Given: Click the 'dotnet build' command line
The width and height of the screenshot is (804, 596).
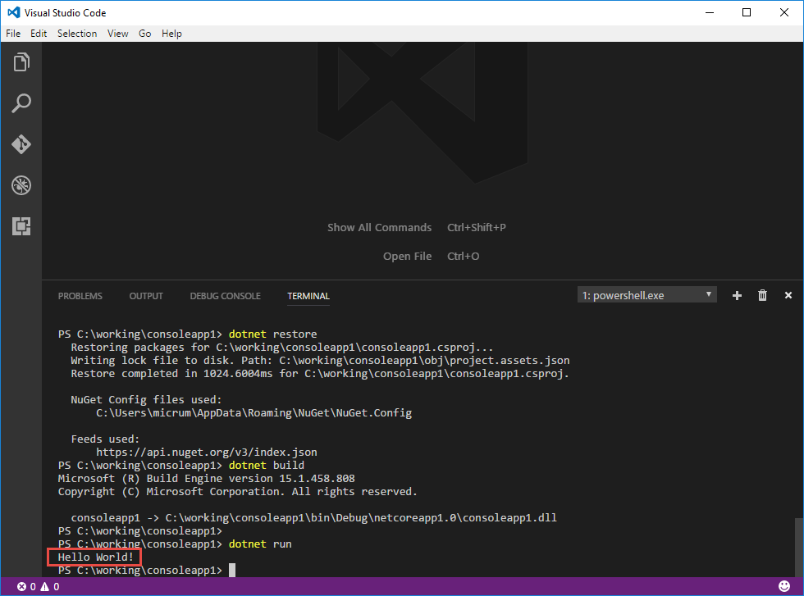Looking at the screenshot, I should coord(181,466).
